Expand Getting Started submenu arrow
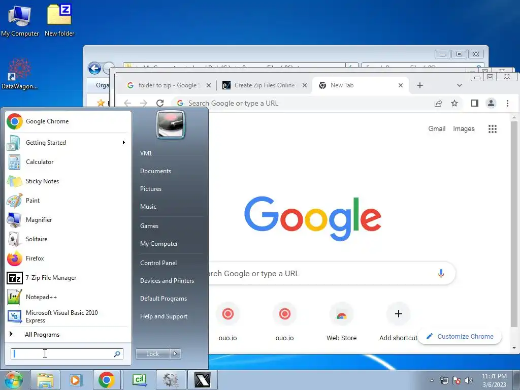This screenshot has height=390, width=520. pyautogui.click(x=124, y=143)
